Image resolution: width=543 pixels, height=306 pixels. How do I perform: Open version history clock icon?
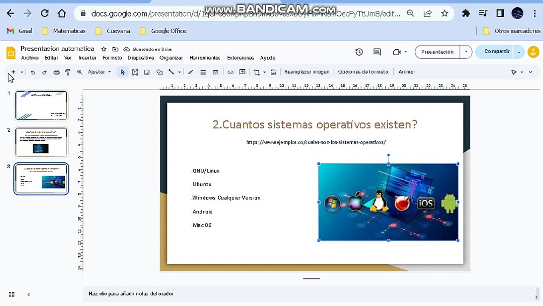coord(359,52)
